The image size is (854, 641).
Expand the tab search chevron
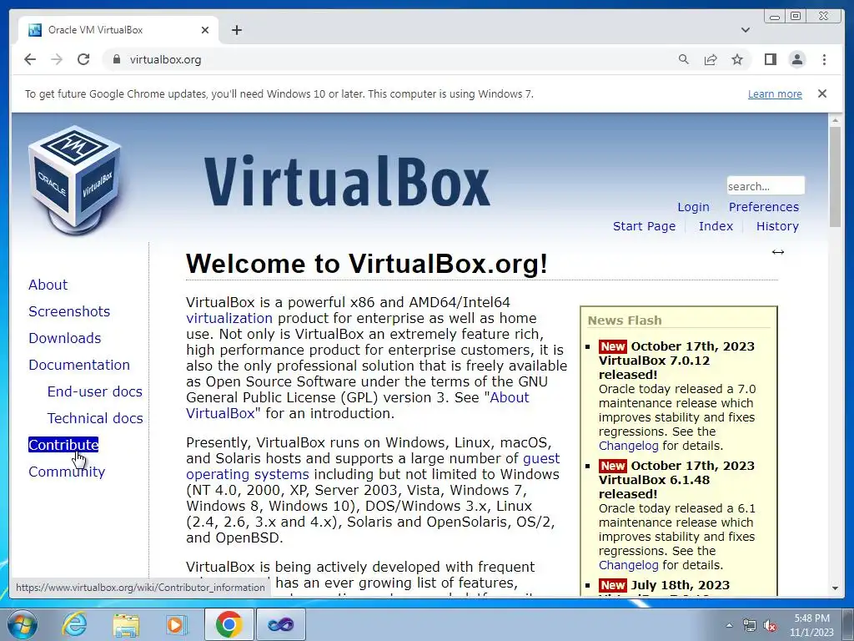(x=746, y=30)
